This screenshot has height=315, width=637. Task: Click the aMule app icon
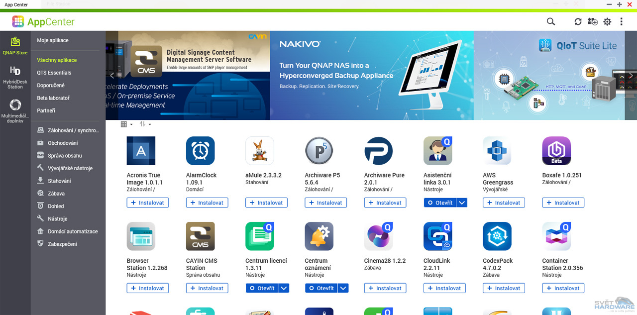[259, 150]
